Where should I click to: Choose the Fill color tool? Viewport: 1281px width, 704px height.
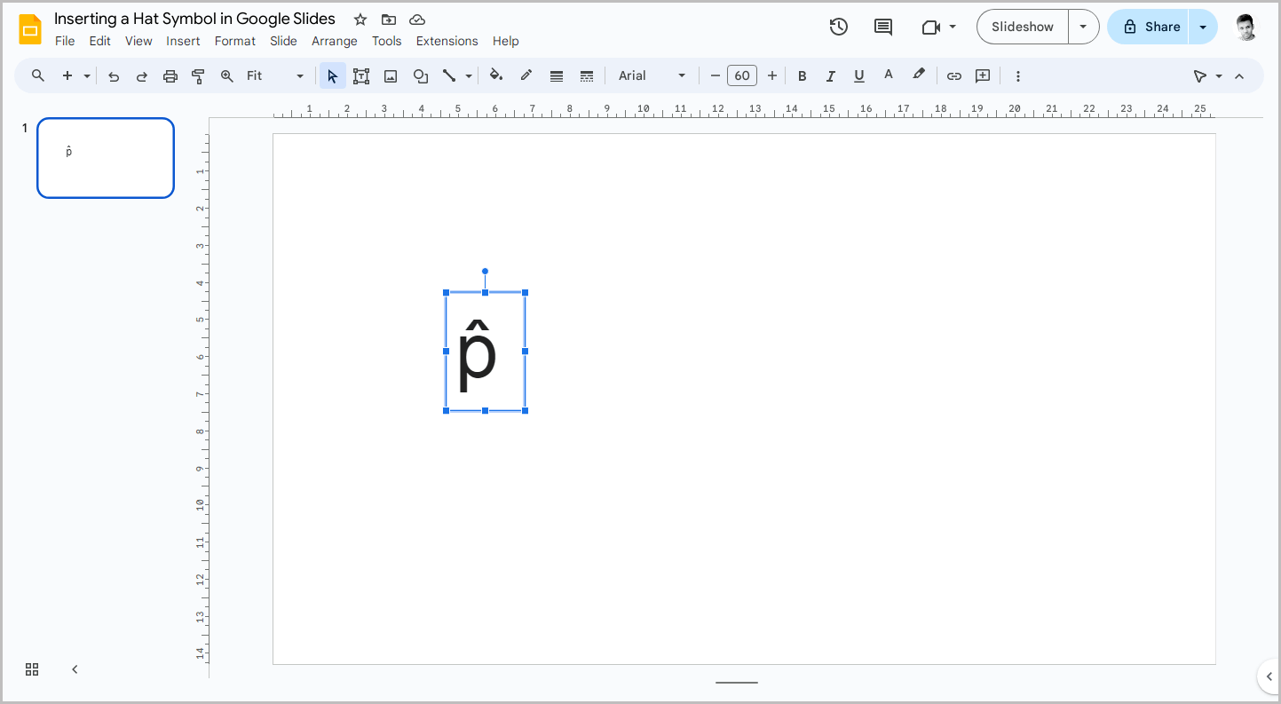pos(496,75)
